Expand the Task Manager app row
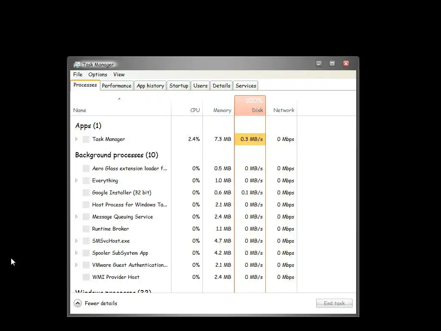441x331 pixels. tap(76, 139)
